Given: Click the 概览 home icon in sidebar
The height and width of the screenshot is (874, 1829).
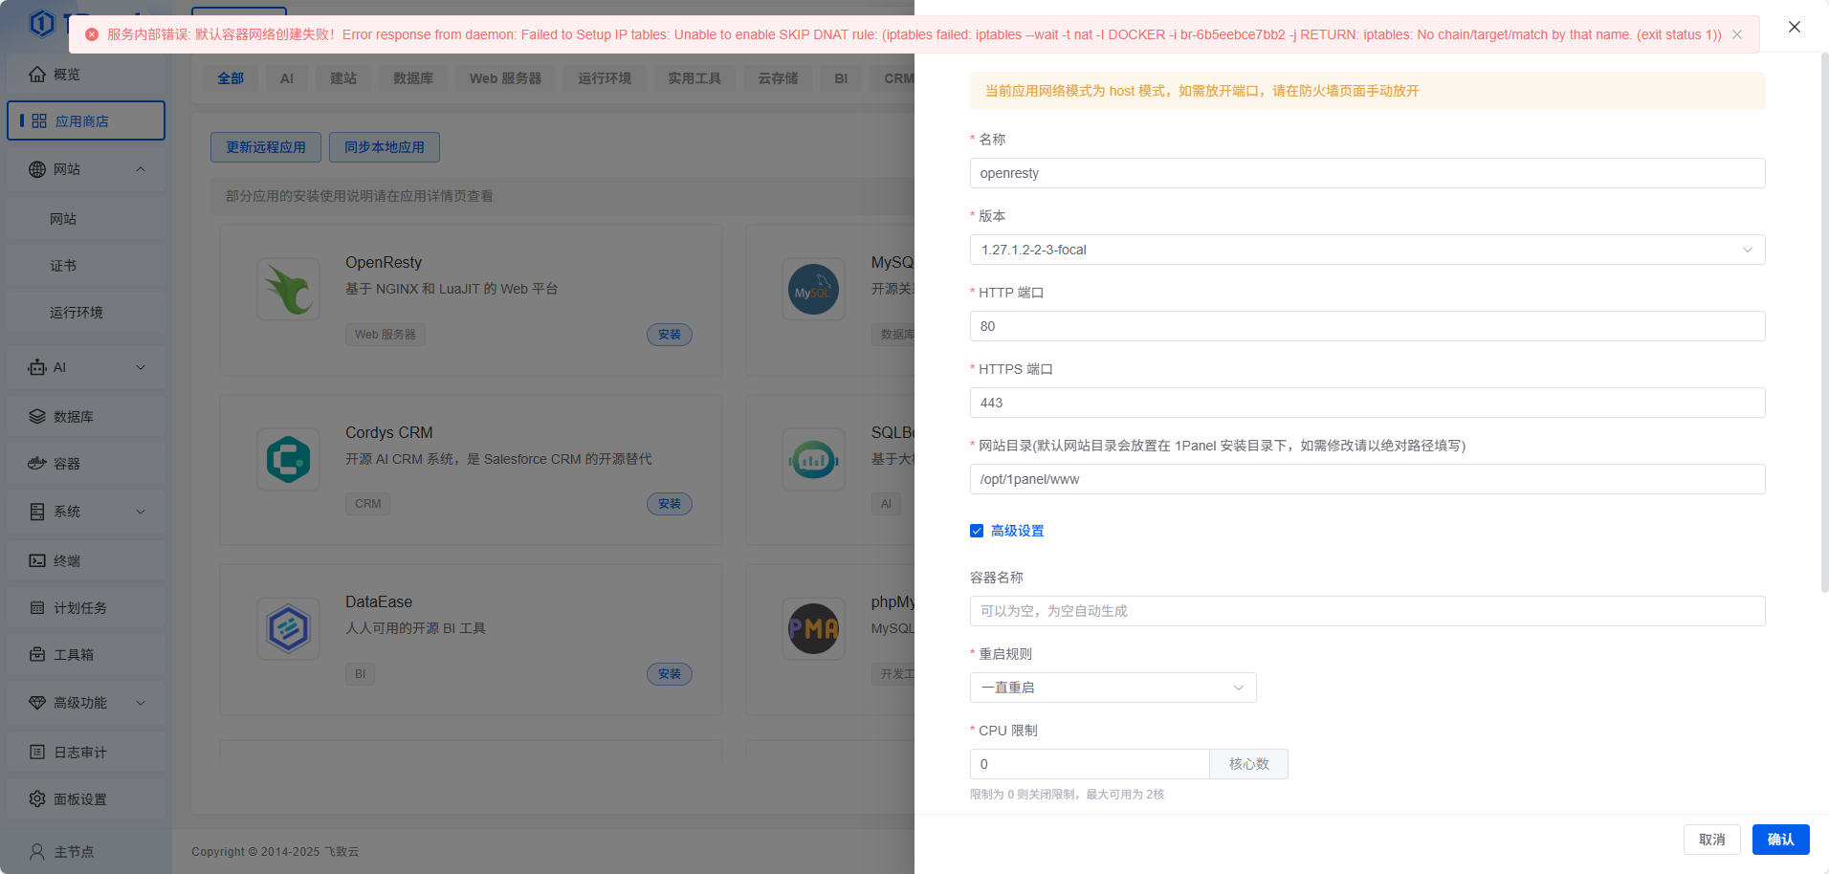Looking at the screenshot, I should 37,75.
